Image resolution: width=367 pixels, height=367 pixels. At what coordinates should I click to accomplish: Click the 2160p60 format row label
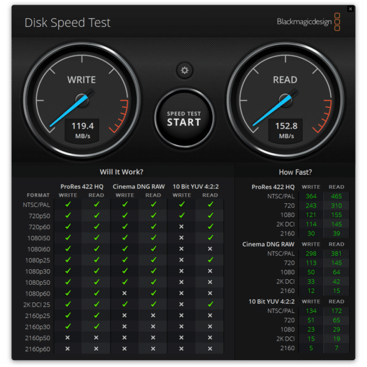coord(38,349)
